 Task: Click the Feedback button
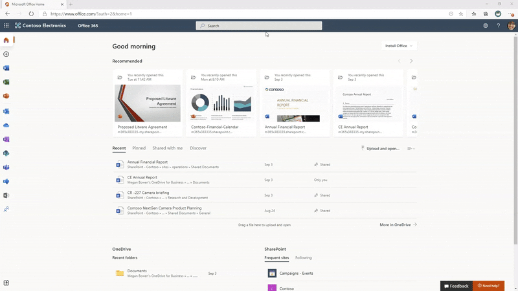(x=456, y=286)
